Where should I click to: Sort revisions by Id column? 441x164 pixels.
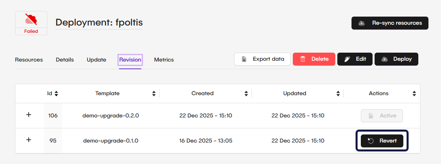click(56, 94)
